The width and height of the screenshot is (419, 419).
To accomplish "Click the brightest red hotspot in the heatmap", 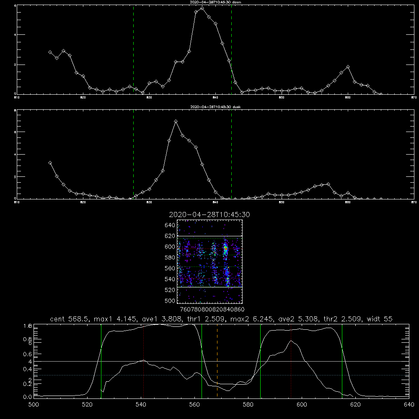I will point(225,248).
